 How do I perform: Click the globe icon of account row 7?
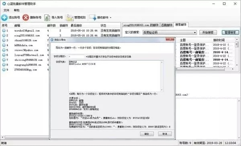(4, 60)
